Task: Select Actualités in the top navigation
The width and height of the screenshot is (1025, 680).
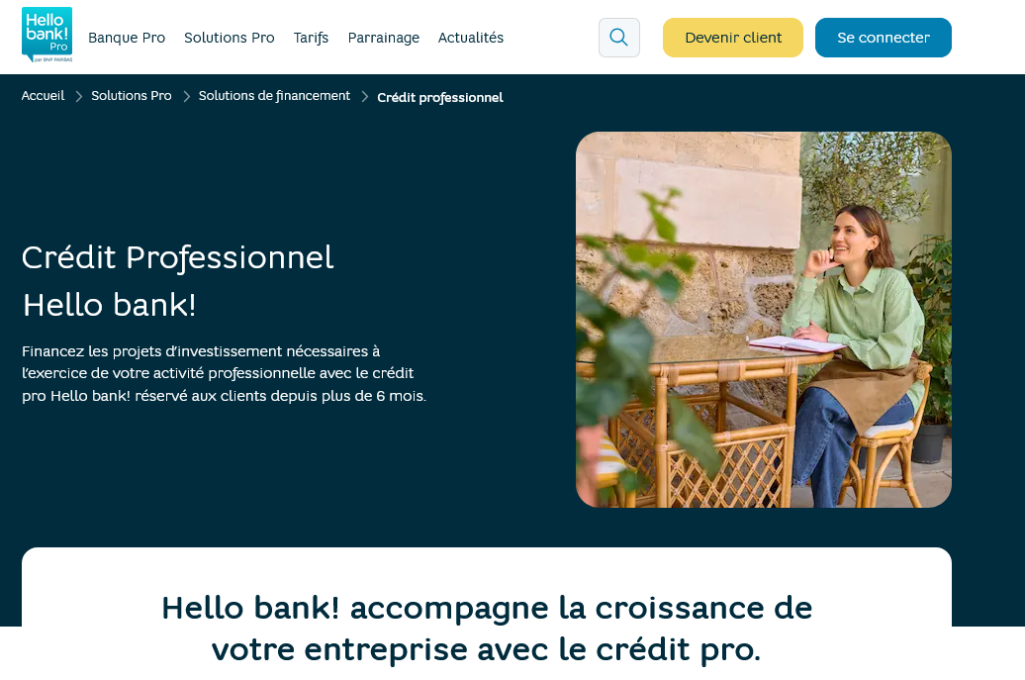Action: tap(471, 38)
